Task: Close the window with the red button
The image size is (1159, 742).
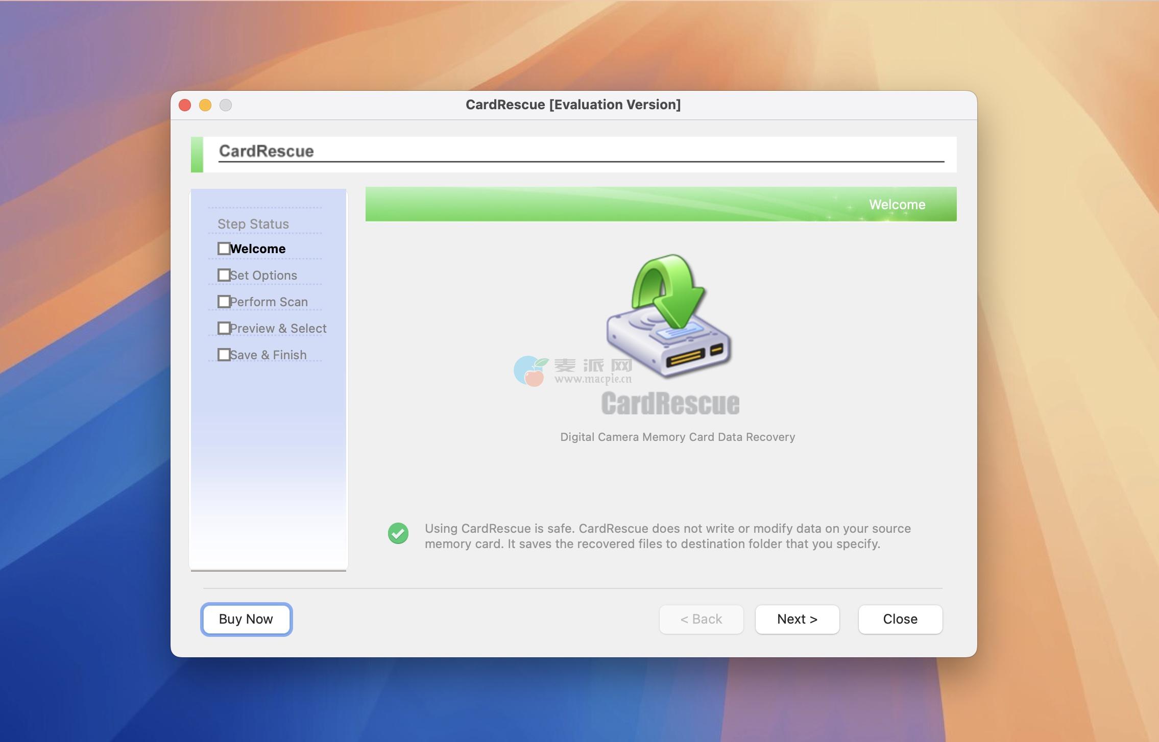Action: pos(185,105)
